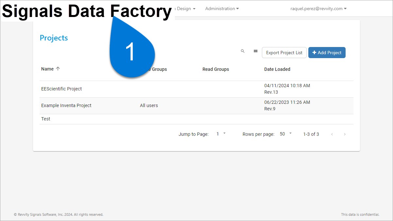Open the Rows per page dropdown
Image resolution: width=393 pixels, height=221 pixels.
point(286,134)
